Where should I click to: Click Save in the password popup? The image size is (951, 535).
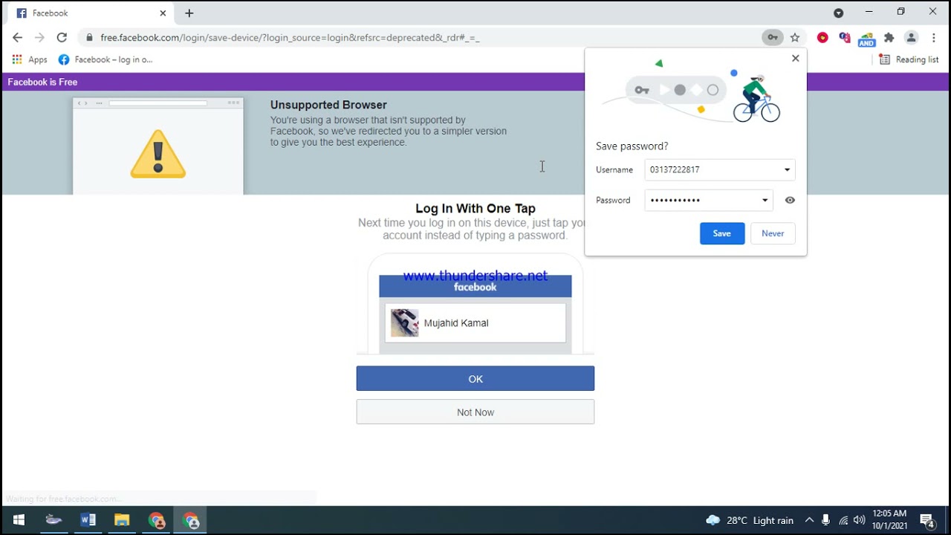(x=722, y=233)
